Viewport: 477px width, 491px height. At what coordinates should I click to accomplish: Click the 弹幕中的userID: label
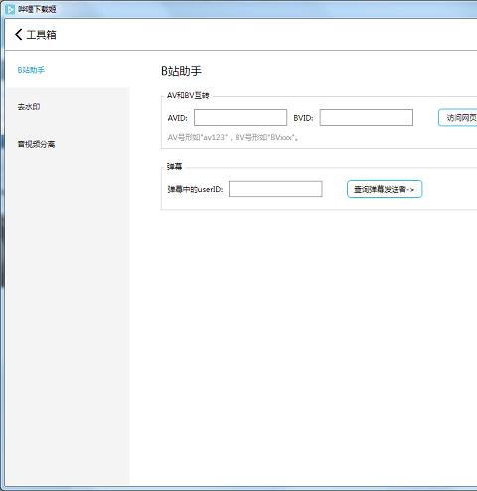[195, 189]
